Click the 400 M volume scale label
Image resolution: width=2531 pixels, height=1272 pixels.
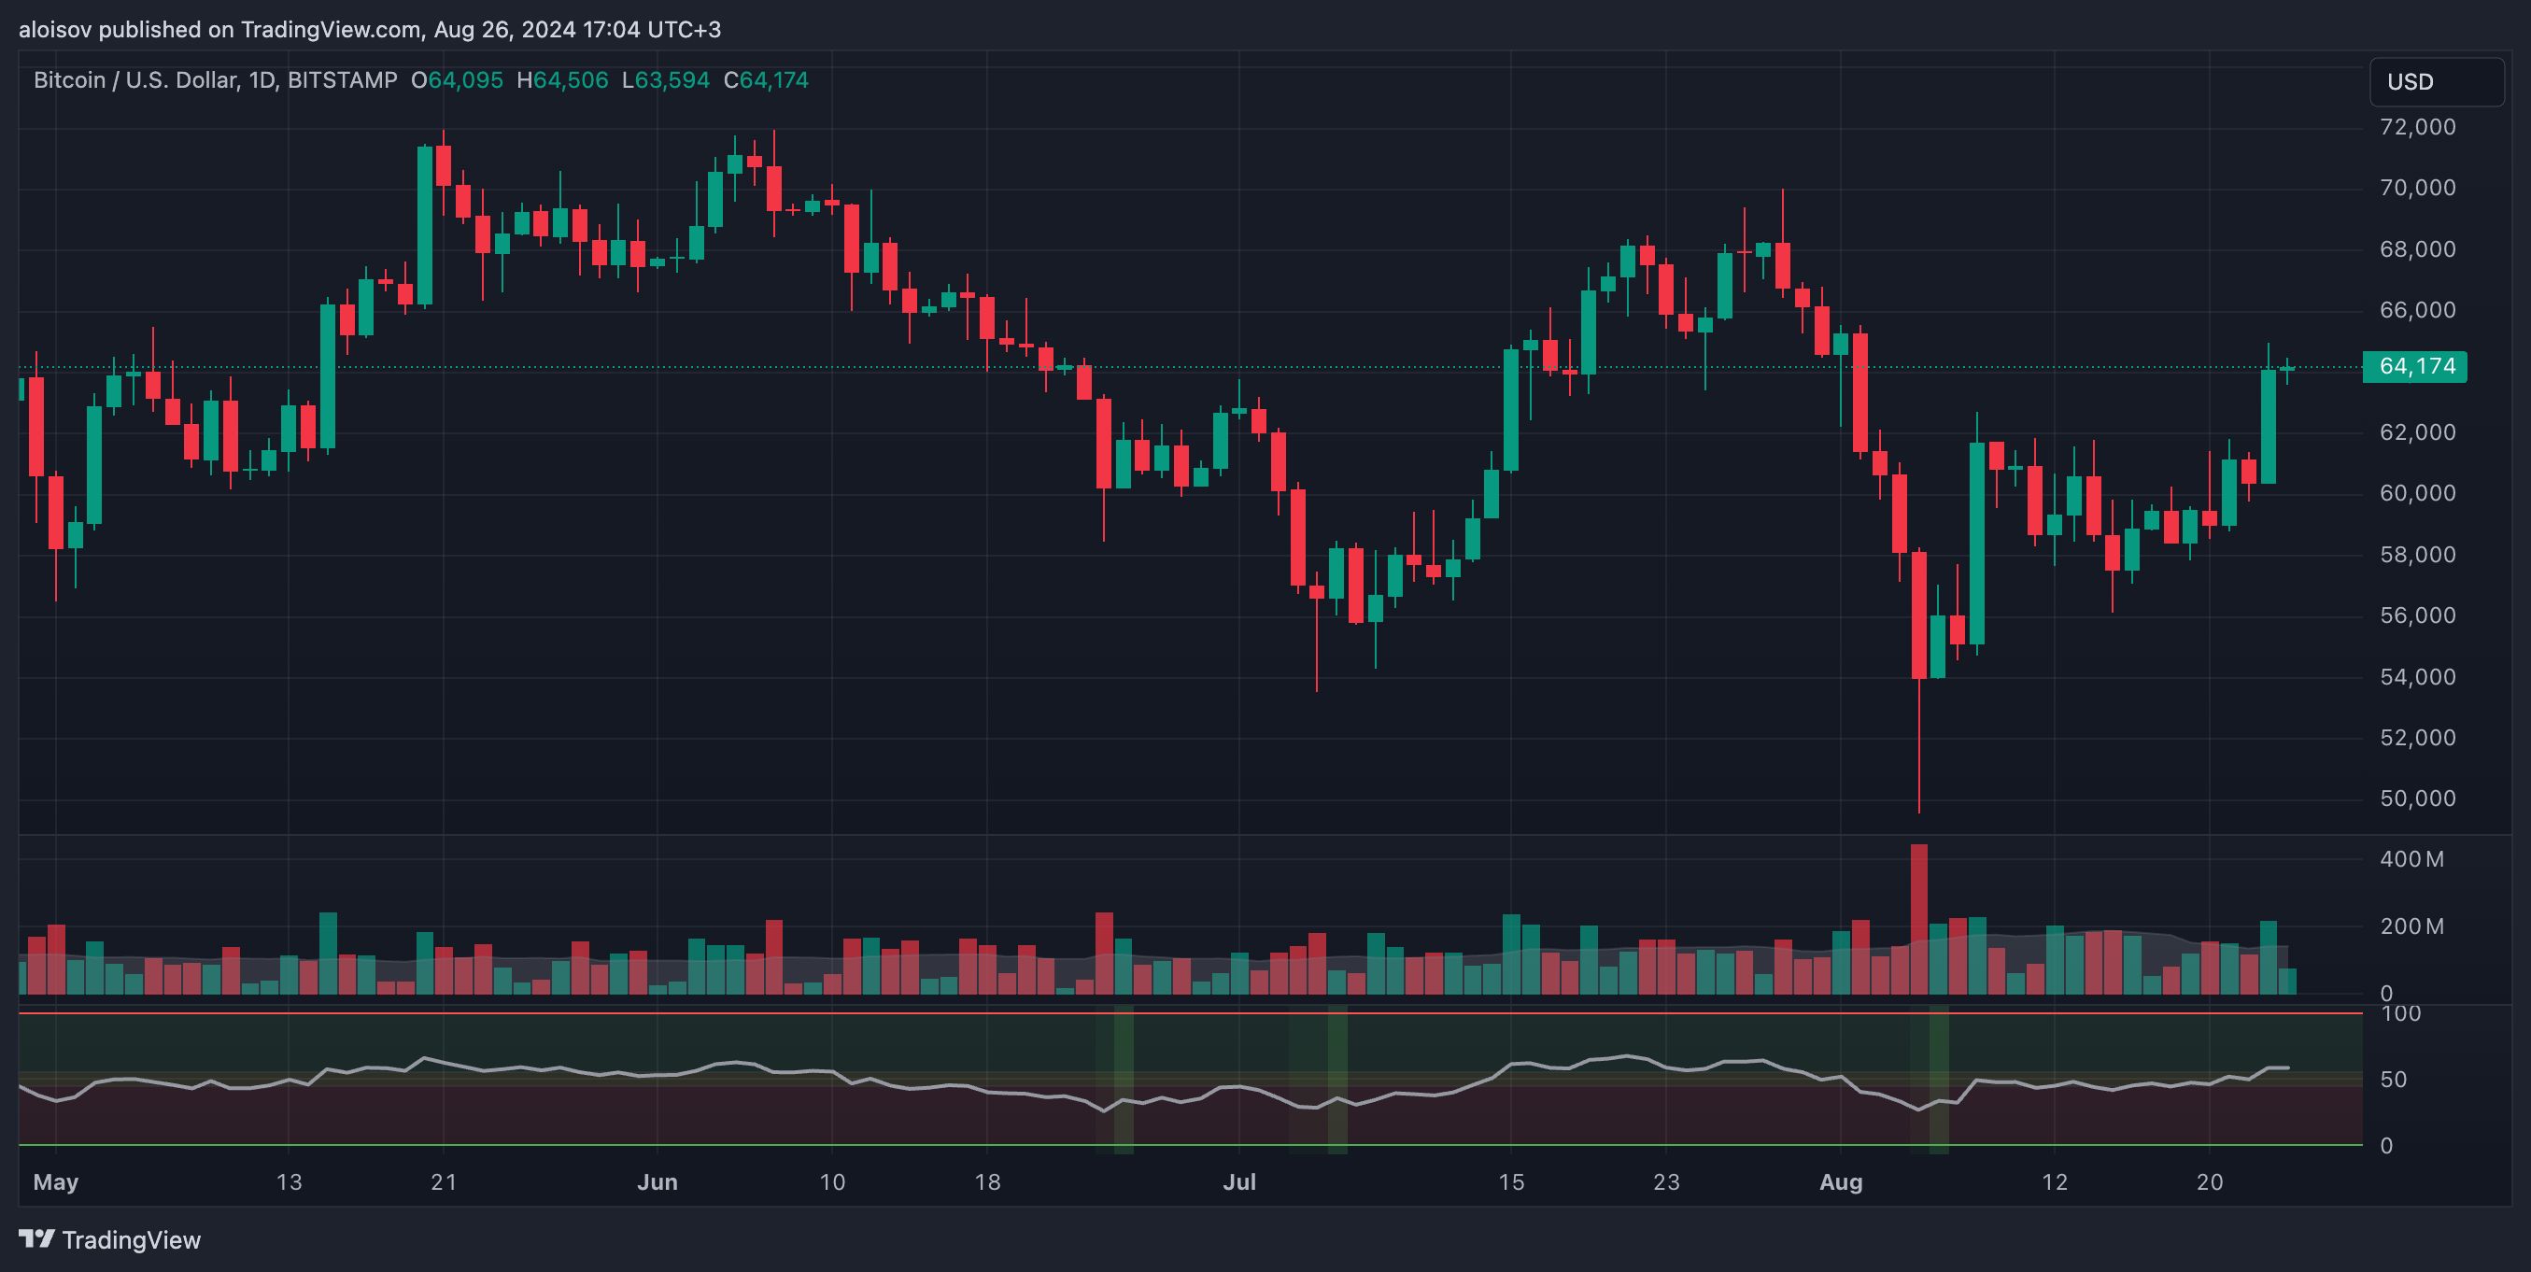click(2412, 859)
